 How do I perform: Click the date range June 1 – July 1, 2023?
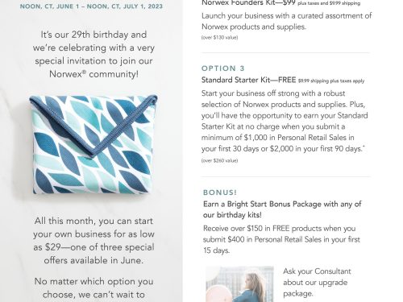tap(91, 6)
